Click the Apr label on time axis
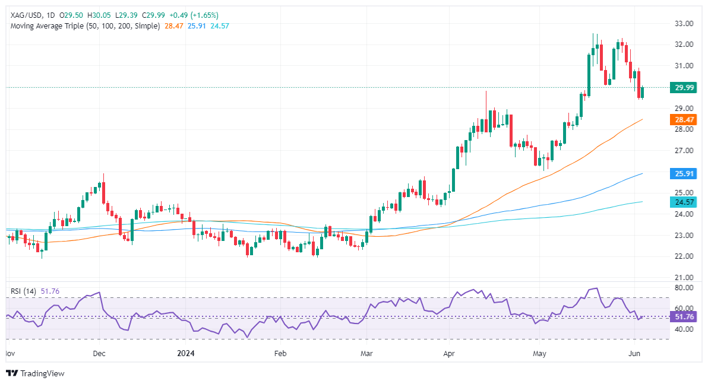The height and width of the screenshot is (384, 708). tap(449, 353)
